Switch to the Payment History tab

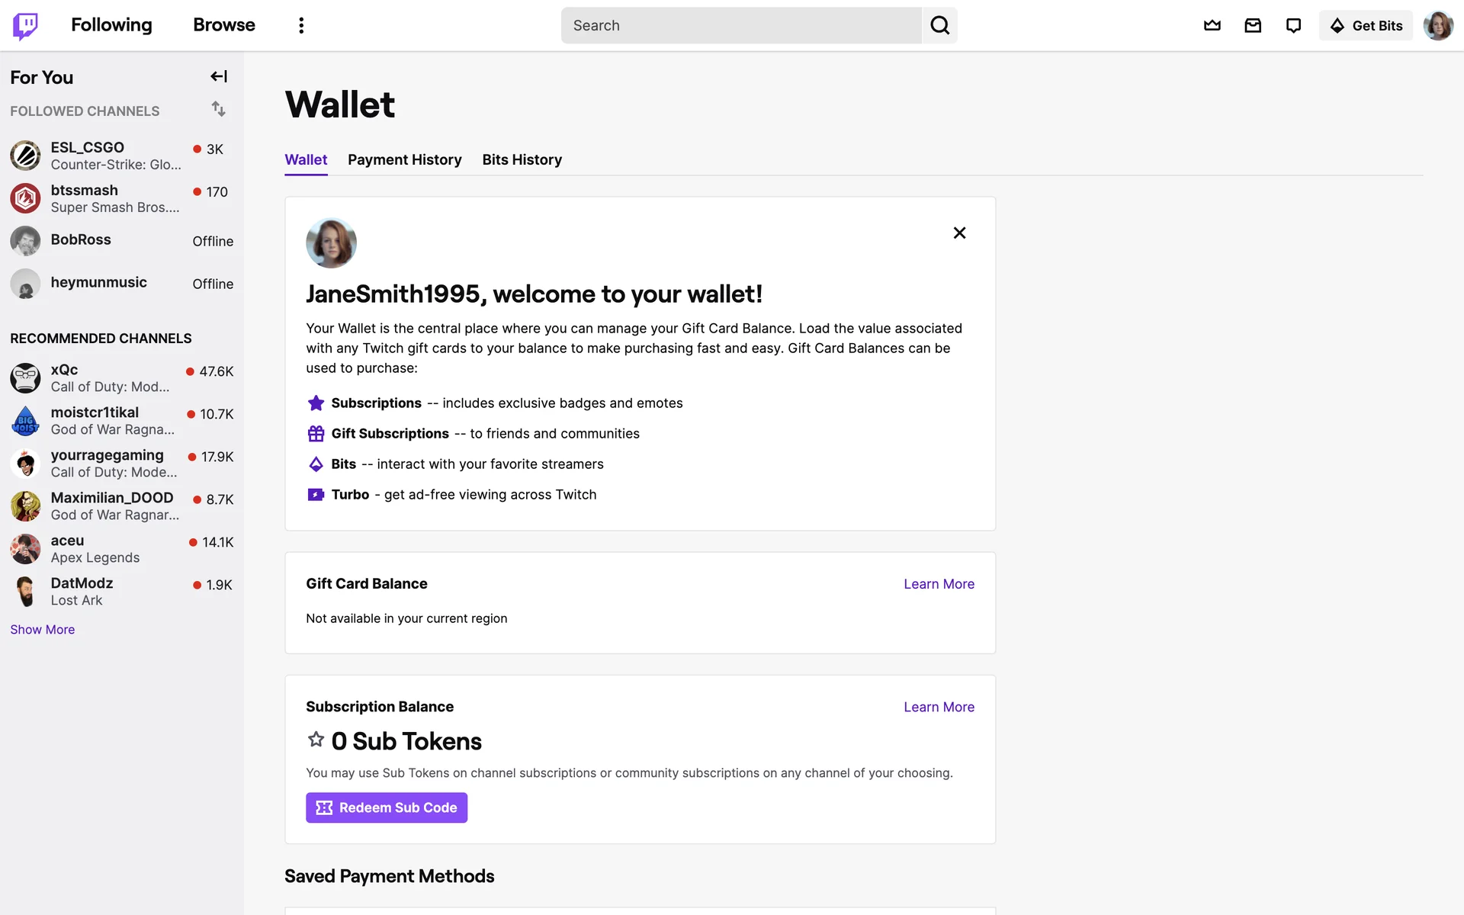tap(404, 159)
